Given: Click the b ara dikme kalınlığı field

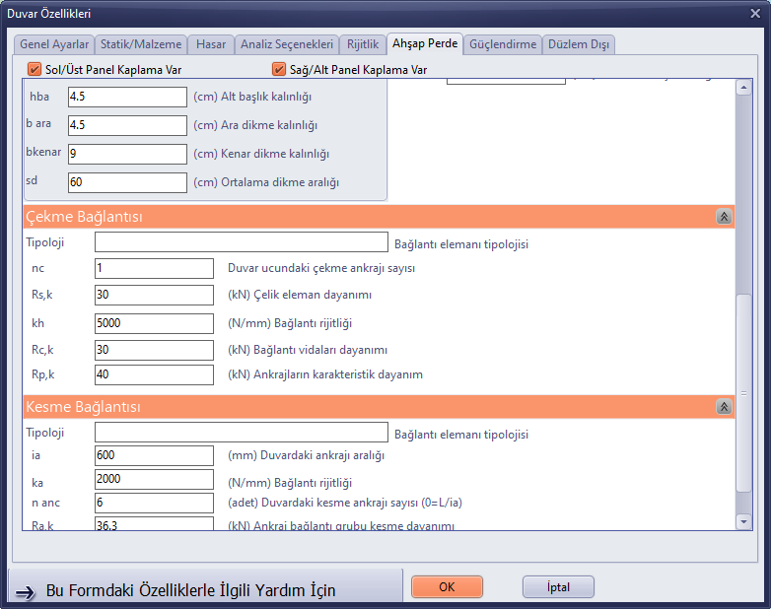Looking at the screenshot, I should (x=127, y=125).
